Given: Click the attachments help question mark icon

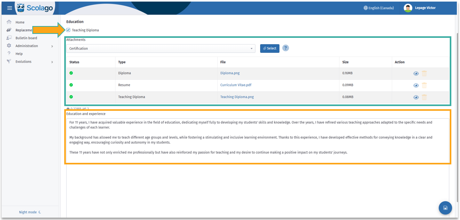Looking at the screenshot, I should click(x=285, y=48).
